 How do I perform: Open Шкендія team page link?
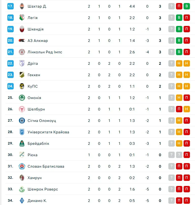[x=36, y=29]
